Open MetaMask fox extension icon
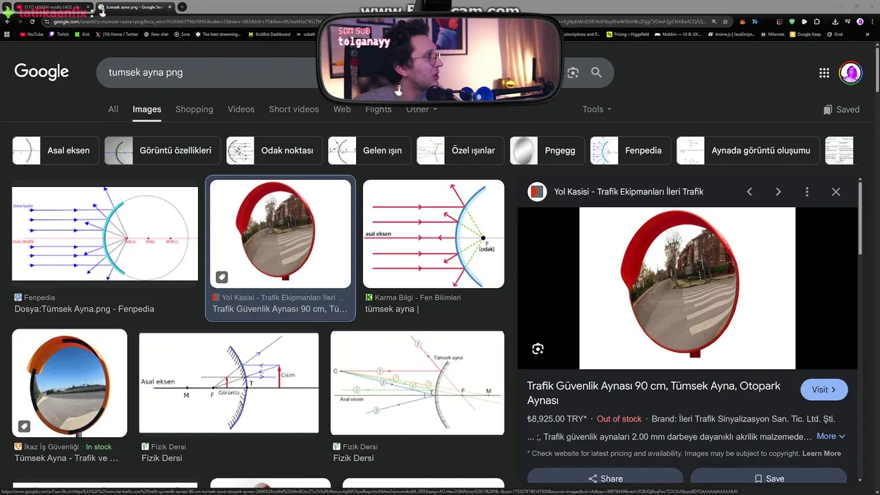 pos(742,21)
